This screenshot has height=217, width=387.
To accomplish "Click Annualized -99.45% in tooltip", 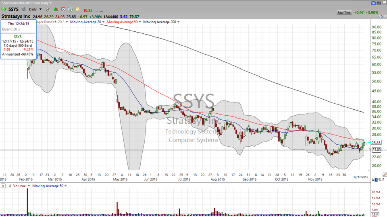I will [18, 54].
